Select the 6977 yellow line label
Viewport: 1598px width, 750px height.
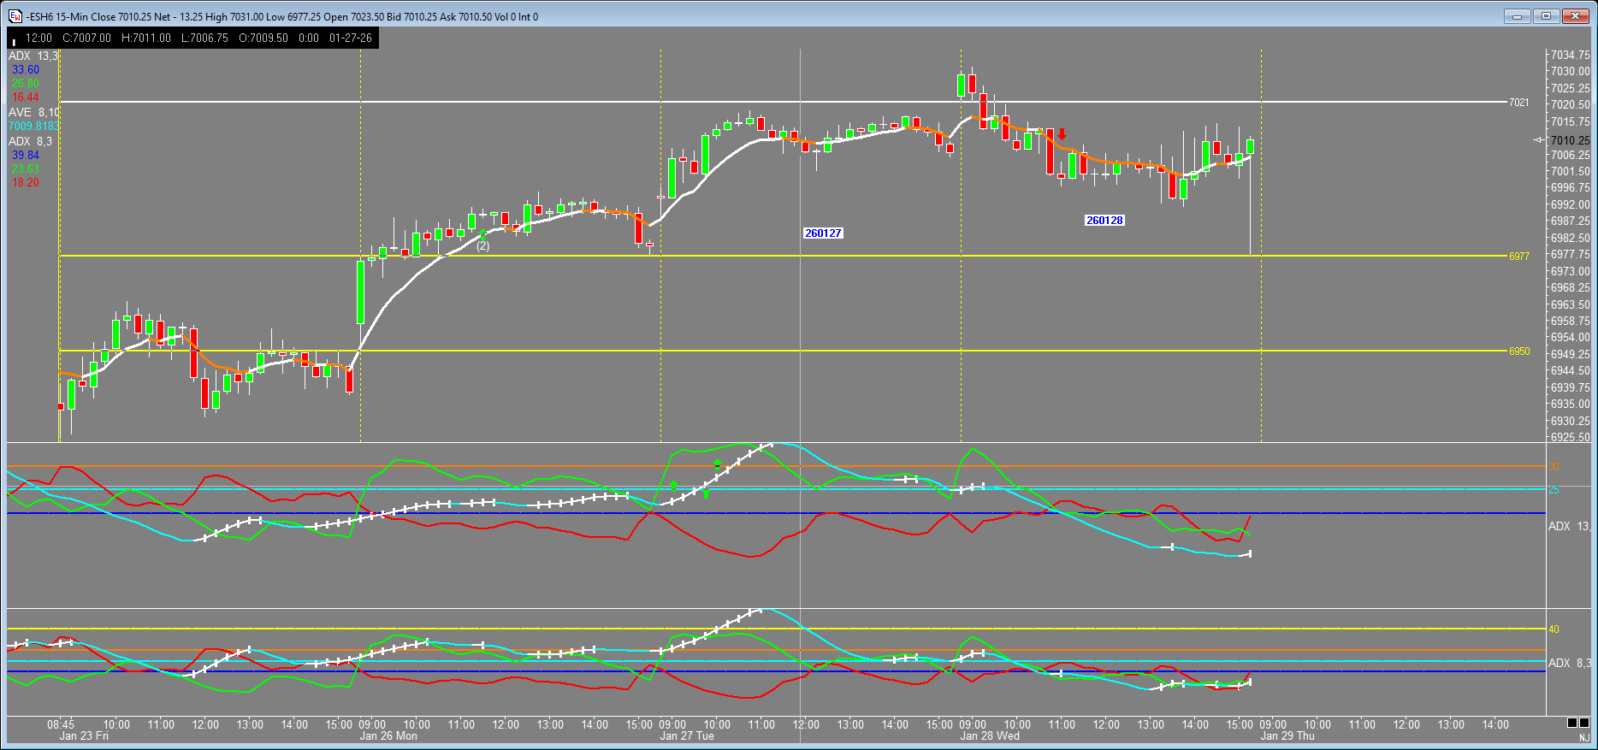point(1518,257)
